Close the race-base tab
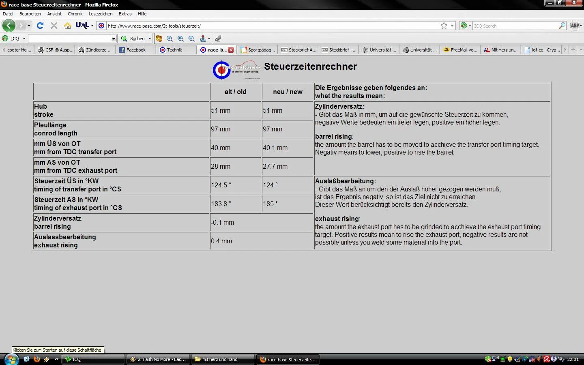The width and height of the screenshot is (584, 365). [x=231, y=50]
